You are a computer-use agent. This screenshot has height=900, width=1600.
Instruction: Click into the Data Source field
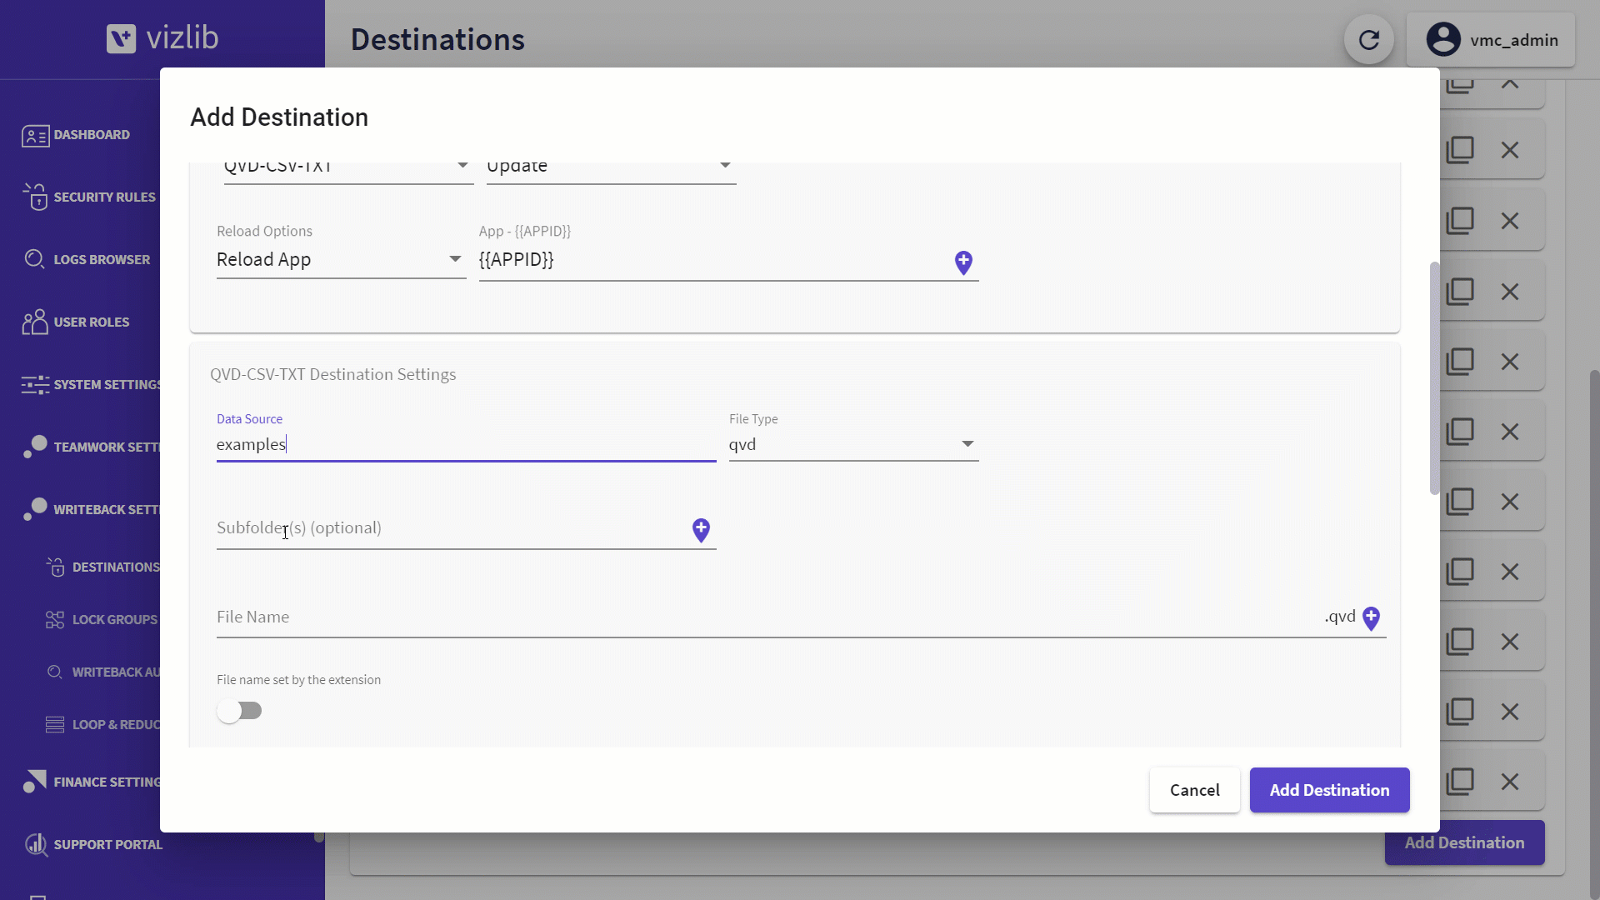[x=466, y=445]
